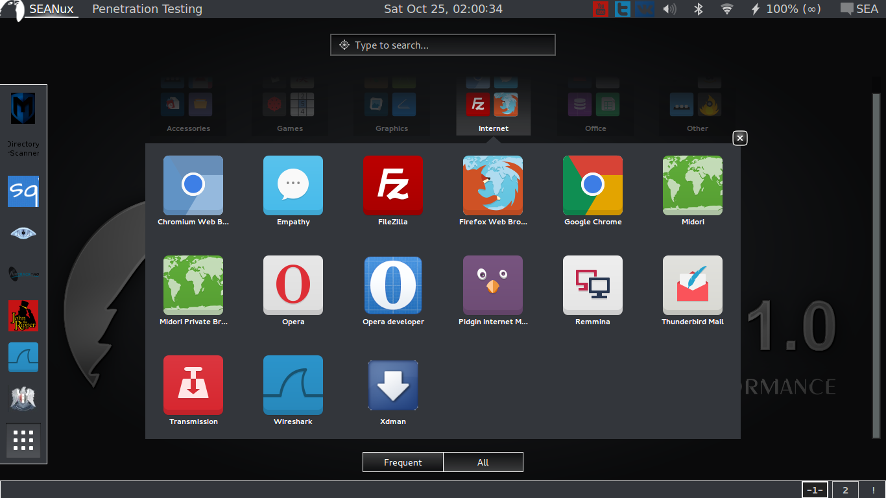Click the exclamation notification indicator
The width and height of the screenshot is (886, 498).
point(874,490)
